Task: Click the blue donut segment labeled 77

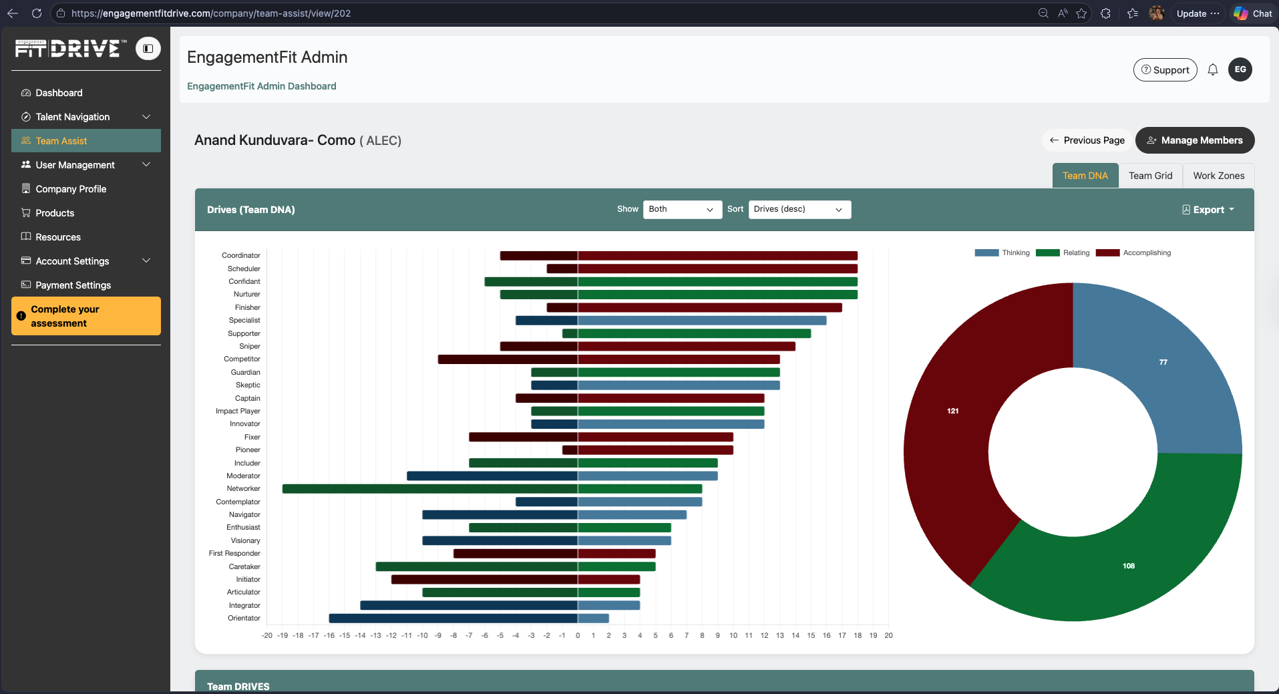Action: pyautogui.click(x=1163, y=363)
